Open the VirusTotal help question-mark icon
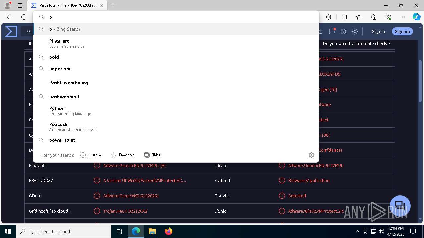The width and height of the screenshot is (424, 238). pyautogui.click(x=343, y=31)
